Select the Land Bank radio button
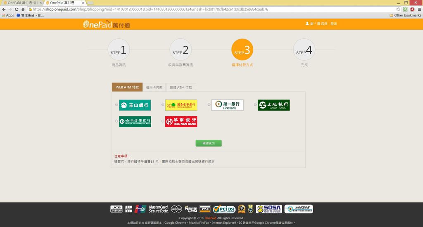423x227 pixels. click(255, 104)
